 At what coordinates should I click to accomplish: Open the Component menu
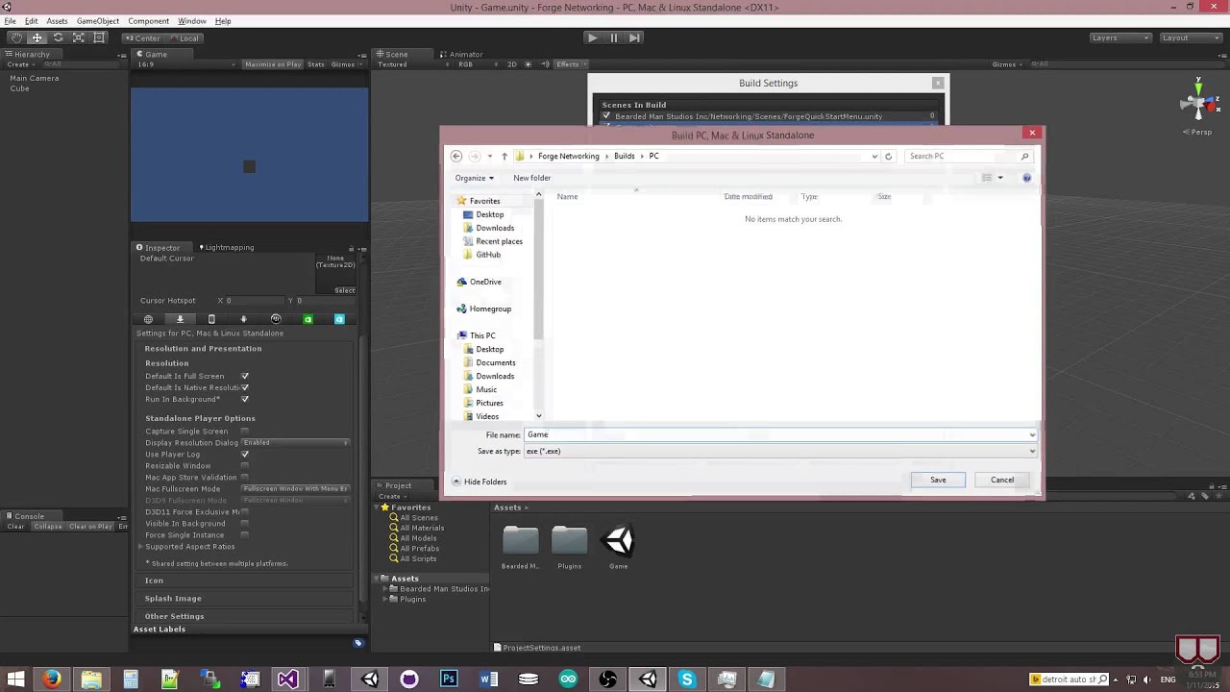click(x=149, y=21)
